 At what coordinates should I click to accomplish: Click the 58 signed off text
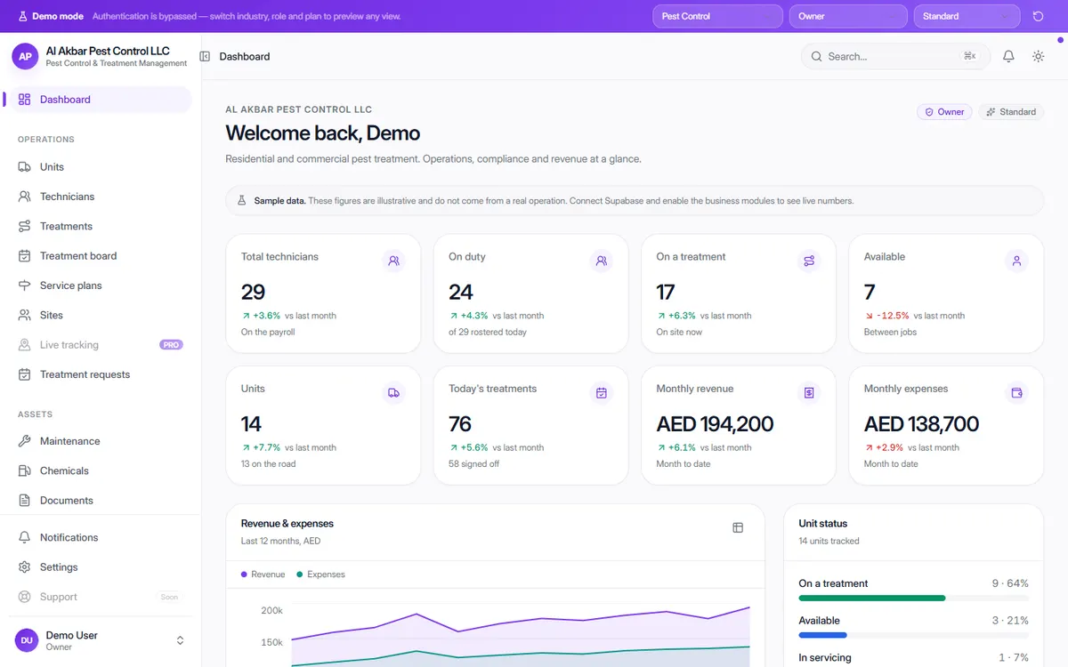tap(474, 464)
